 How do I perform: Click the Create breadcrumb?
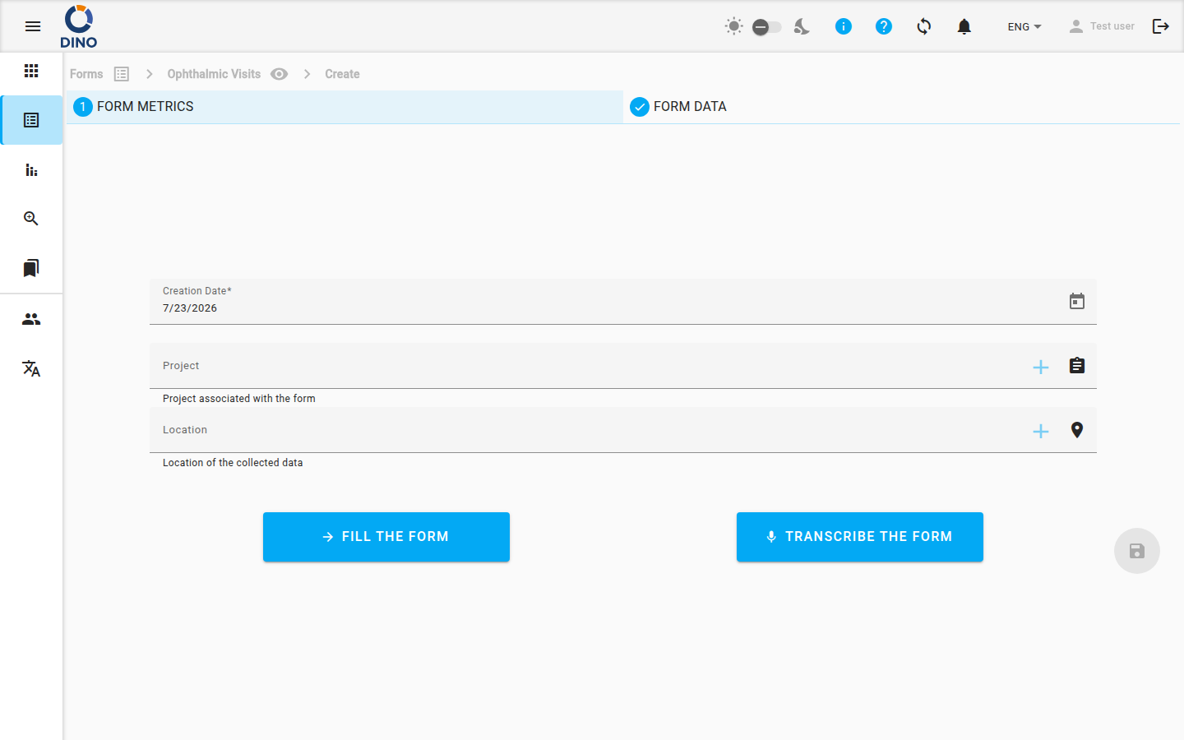point(342,74)
